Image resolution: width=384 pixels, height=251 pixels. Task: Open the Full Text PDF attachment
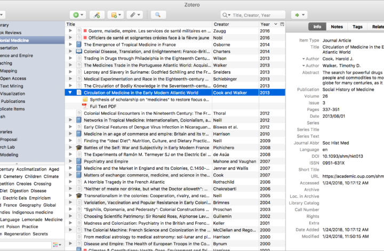103,107
